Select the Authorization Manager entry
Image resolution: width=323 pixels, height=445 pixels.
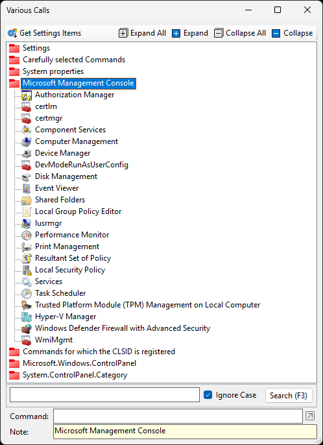tap(75, 95)
